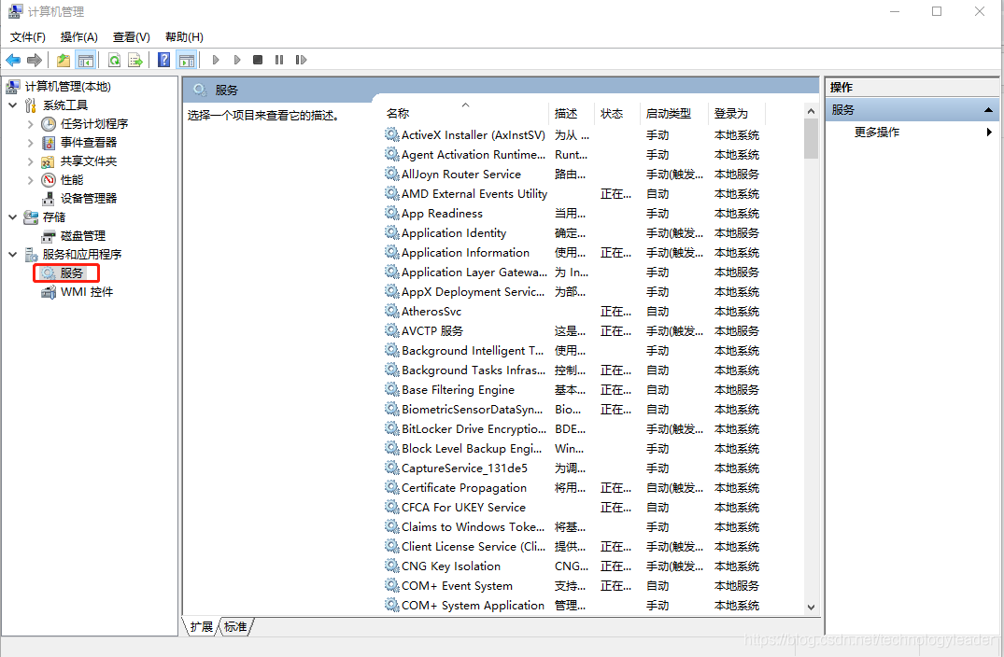Open the 更多操作 submenu arrow

coord(989,132)
